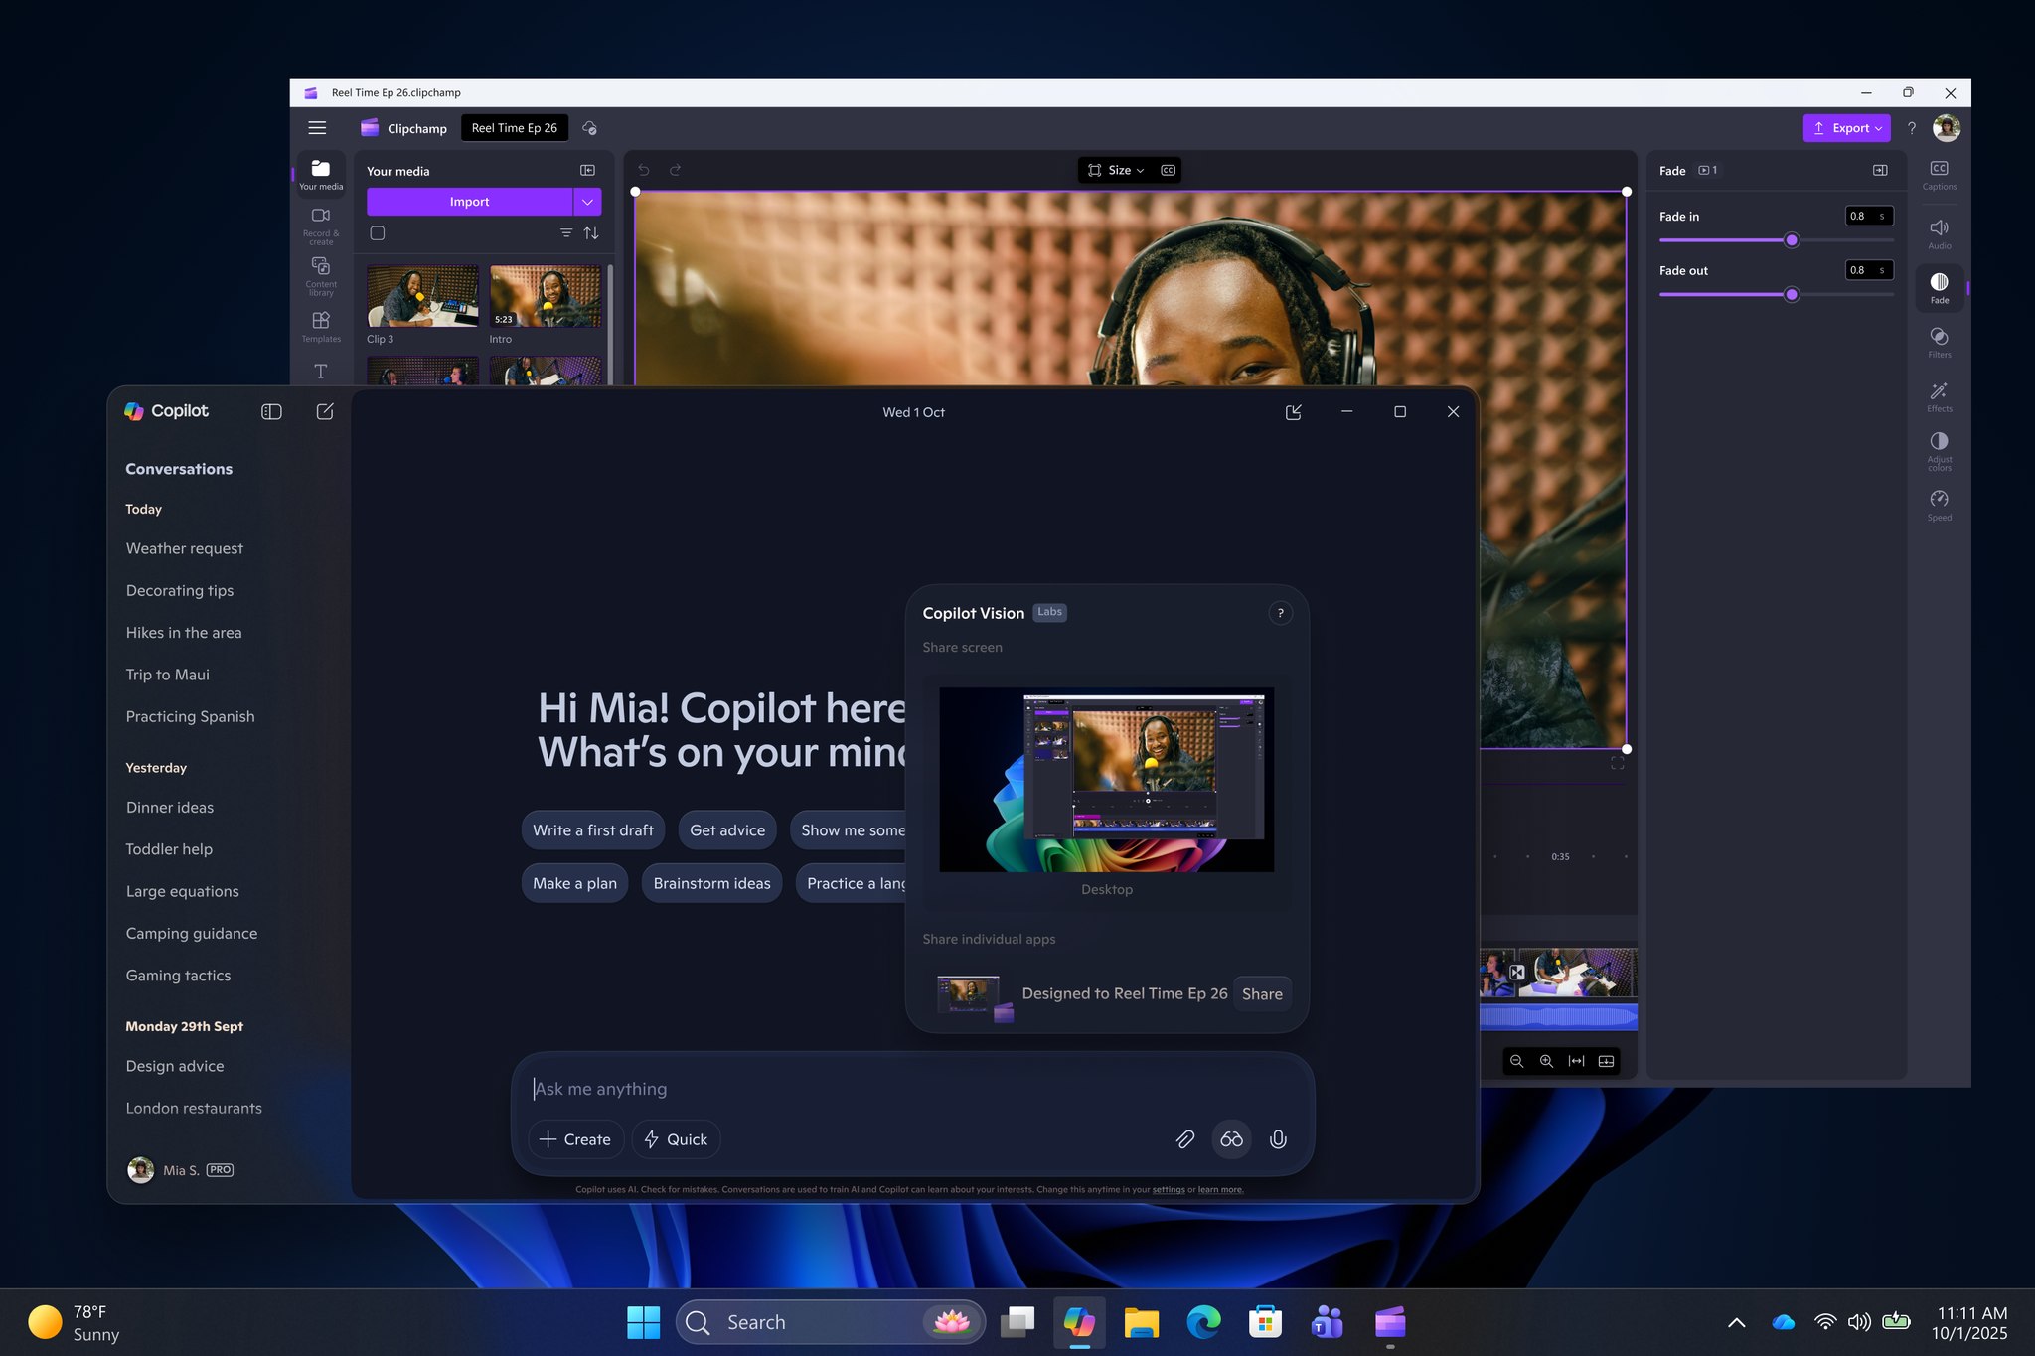Pop out the Copilot window

pos(1293,412)
